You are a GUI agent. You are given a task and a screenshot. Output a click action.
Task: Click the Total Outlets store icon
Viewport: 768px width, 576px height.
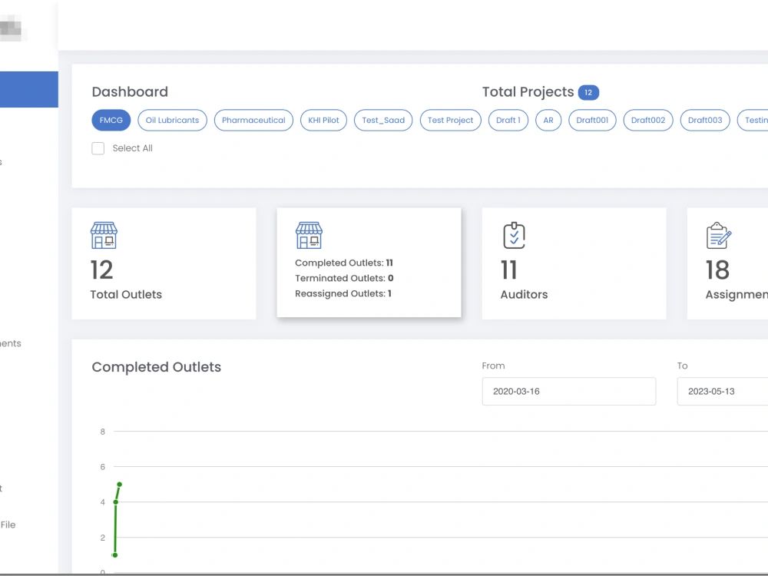coord(104,235)
